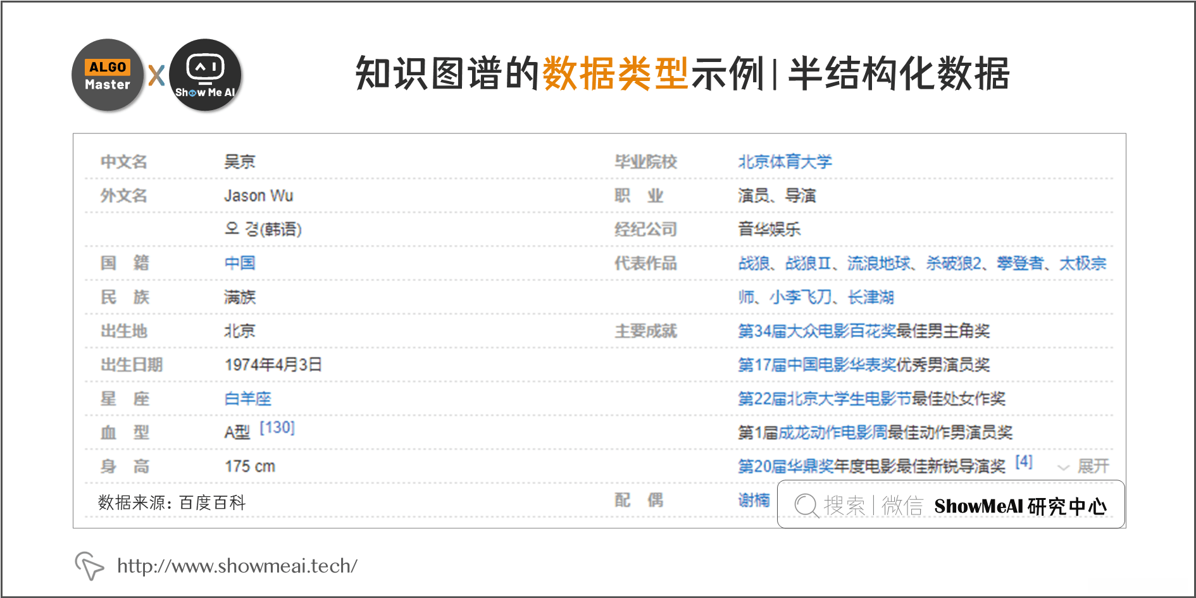Visit the 流浪地球 link
This screenshot has height=598, width=1196.
[x=879, y=263]
